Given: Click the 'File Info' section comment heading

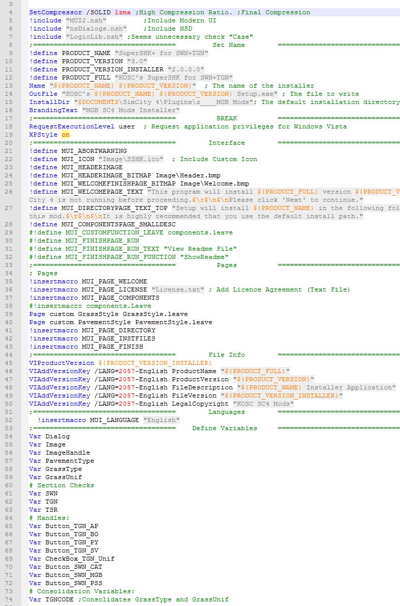Looking at the screenshot, I should tap(226, 355).
